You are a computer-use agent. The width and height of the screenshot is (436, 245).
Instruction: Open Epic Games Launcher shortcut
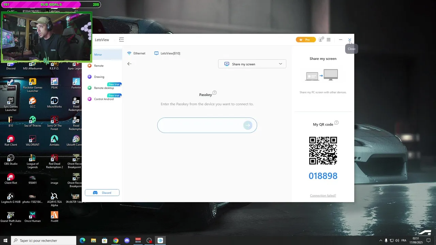11,104
